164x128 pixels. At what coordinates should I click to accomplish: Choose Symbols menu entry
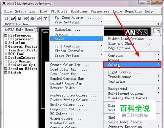[x=76, y=34]
